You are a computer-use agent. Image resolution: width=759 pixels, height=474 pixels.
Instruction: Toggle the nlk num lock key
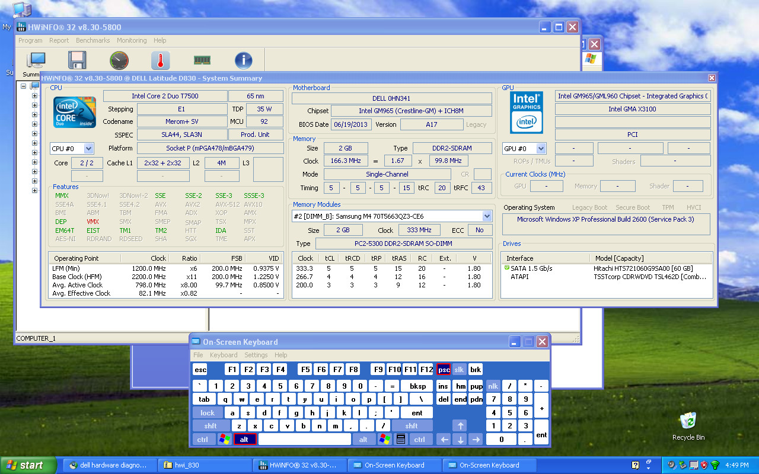click(x=493, y=386)
